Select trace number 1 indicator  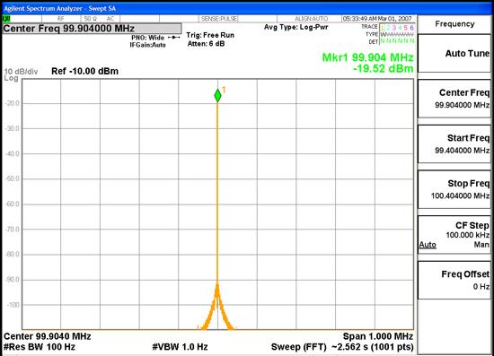click(x=383, y=28)
